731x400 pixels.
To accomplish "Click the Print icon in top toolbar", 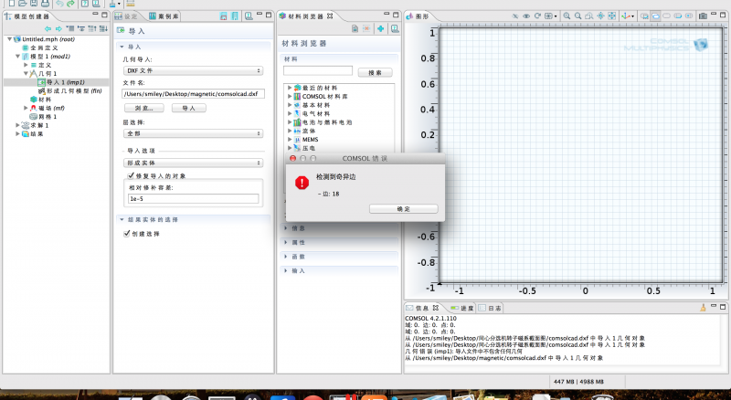I will click(45, 4).
